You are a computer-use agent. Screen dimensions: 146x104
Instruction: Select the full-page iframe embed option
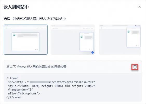(26, 40)
